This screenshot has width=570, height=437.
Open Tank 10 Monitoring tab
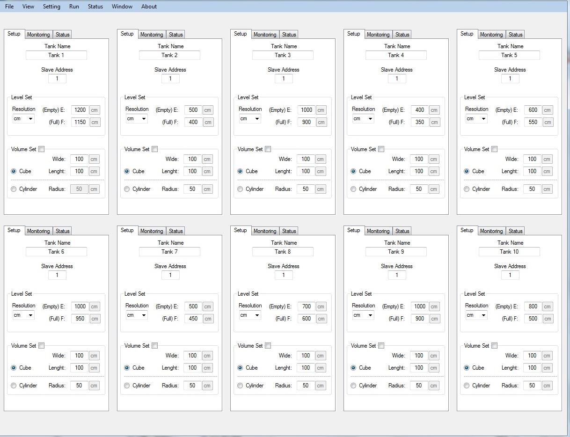pyautogui.click(x=491, y=231)
